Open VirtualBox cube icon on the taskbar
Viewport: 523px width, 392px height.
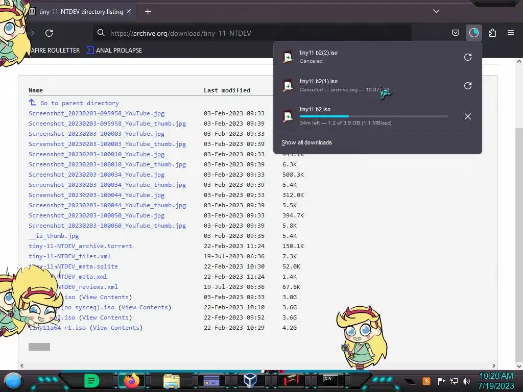click(250, 380)
